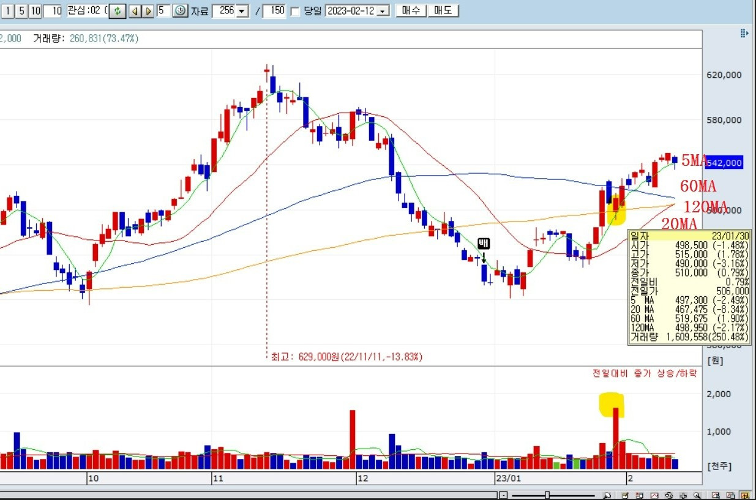Image resolution: width=756 pixels, height=500 pixels.
Task: Select the 10 period button
Action: pos(36,10)
